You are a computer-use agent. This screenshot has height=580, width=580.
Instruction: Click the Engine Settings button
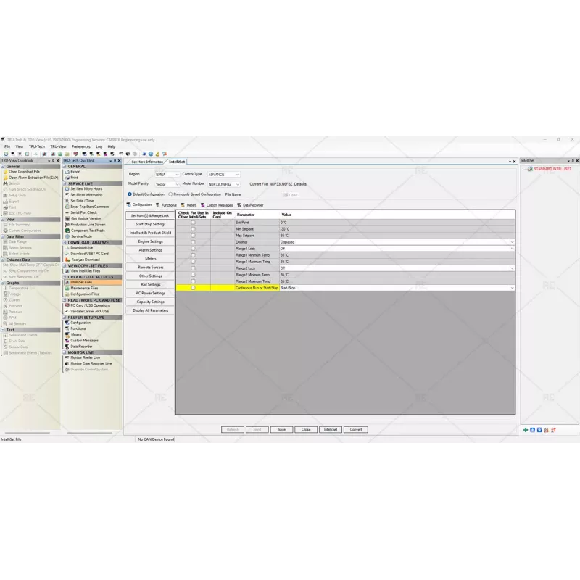150,241
